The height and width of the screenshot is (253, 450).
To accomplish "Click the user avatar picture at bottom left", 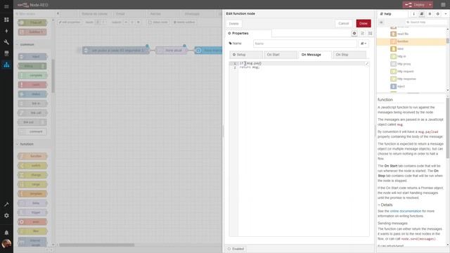I will 6,244.
